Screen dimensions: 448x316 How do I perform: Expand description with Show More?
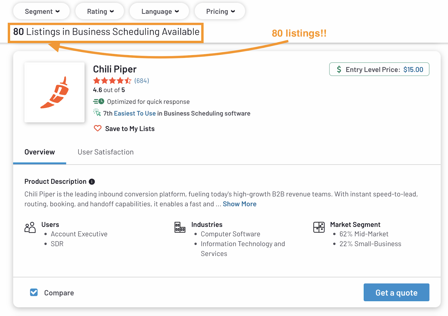(240, 204)
